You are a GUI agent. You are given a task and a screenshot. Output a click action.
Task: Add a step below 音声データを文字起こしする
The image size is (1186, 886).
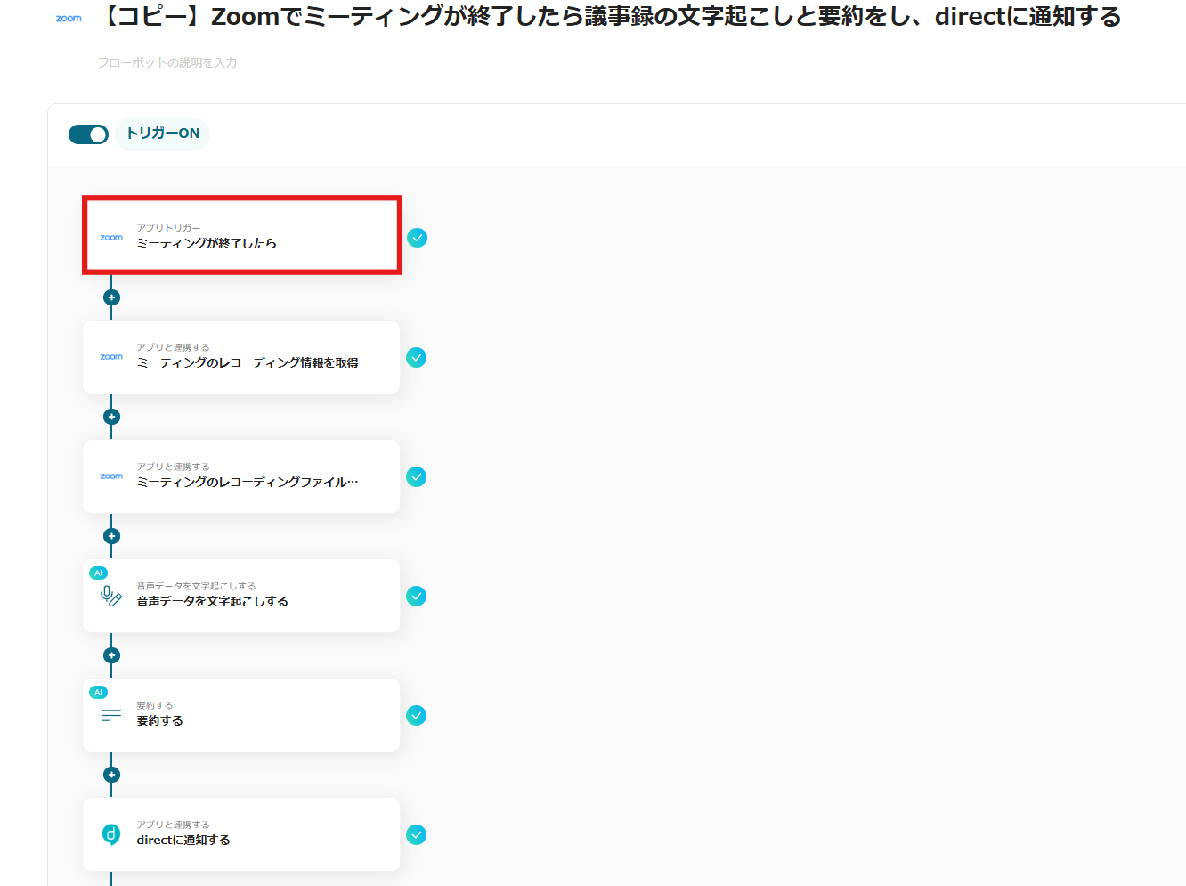coord(111,655)
